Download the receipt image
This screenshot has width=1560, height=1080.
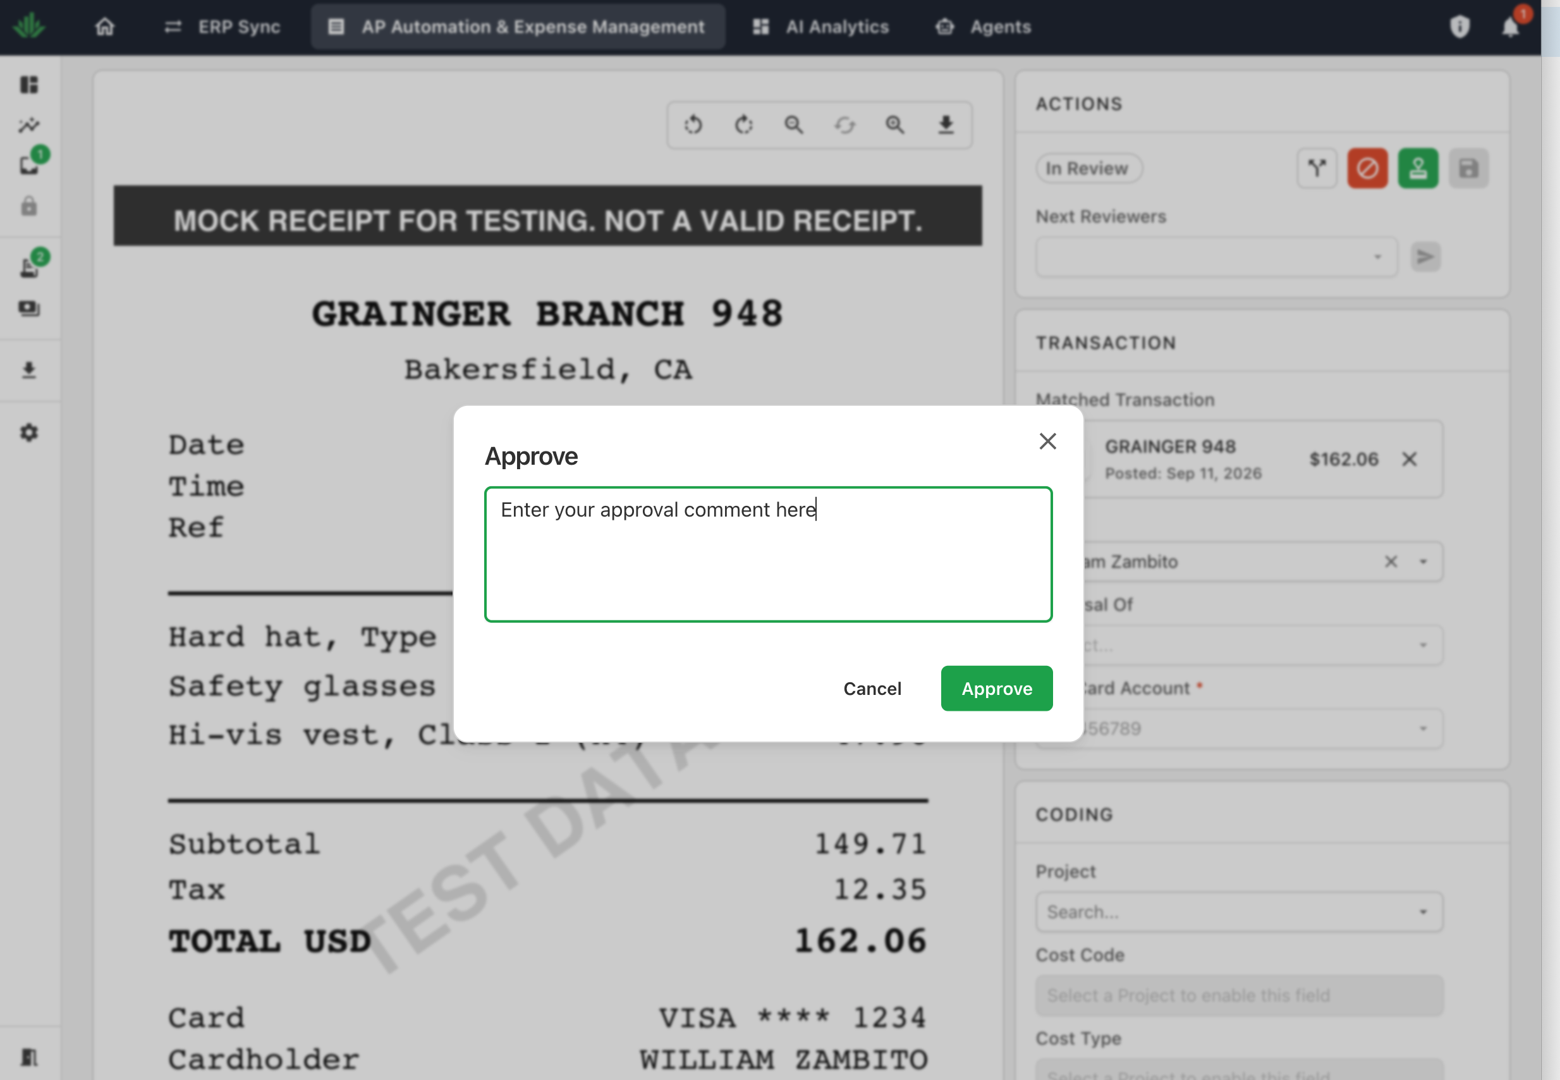coord(946,125)
